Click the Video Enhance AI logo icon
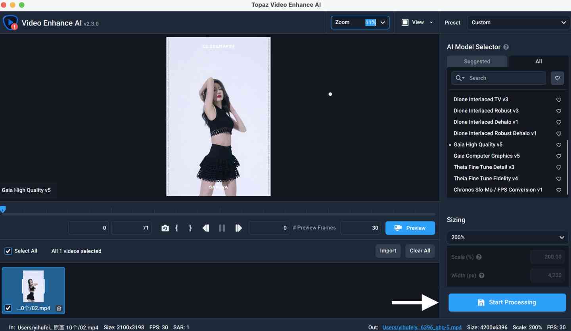Viewport: 571px width, 331px height. (x=10, y=23)
